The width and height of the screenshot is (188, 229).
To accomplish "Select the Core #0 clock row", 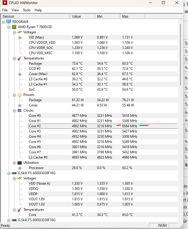I will click(103, 116).
